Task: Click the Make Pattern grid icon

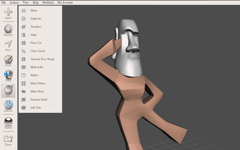Action: [24, 83]
